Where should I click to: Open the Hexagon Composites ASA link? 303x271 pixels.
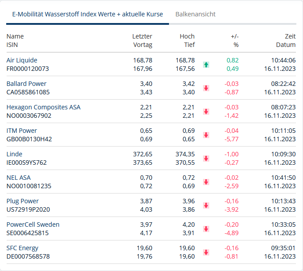tap(43, 107)
